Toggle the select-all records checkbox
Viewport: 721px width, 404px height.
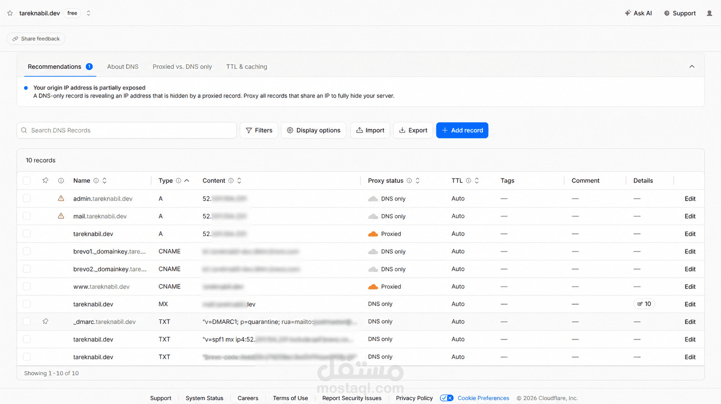[27, 181]
